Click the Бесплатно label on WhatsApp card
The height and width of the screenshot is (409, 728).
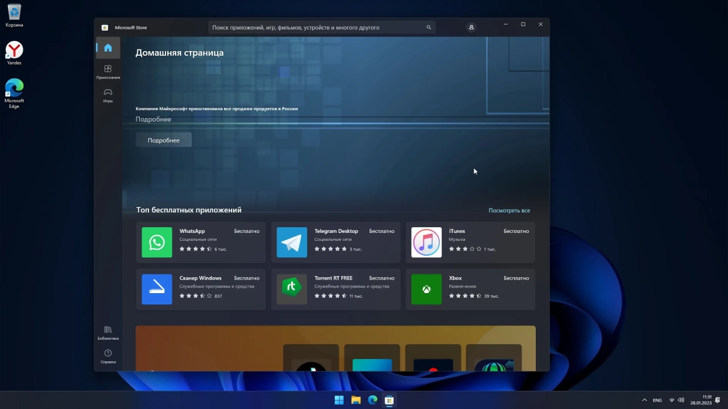pyautogui.click(x=247, y=231)
